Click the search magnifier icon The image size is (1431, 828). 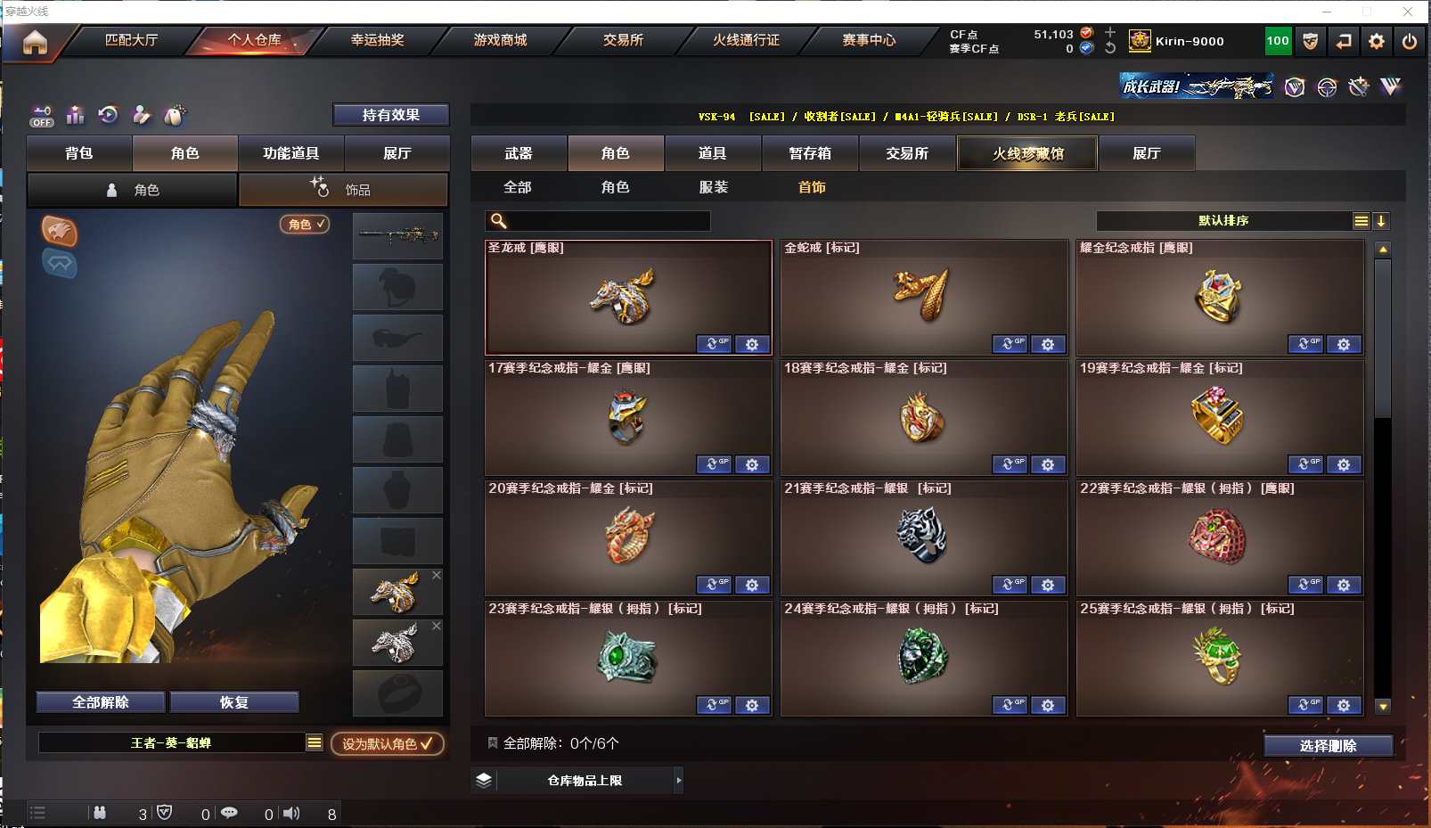(499, 221)
